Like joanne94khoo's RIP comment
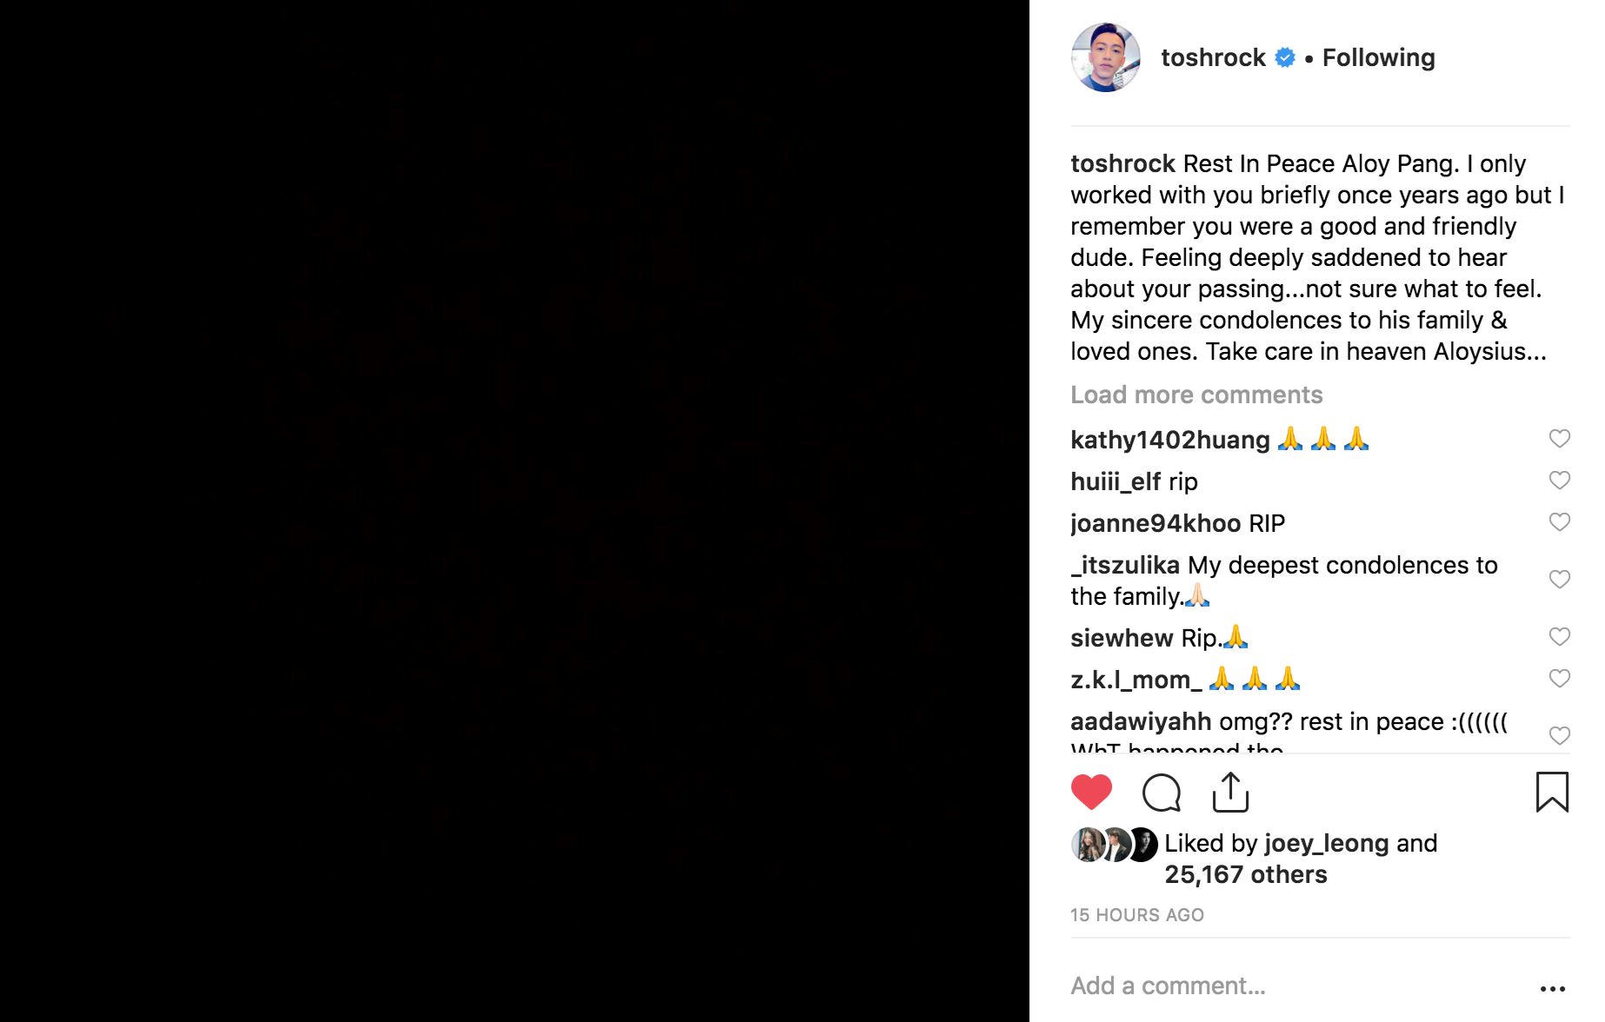This screenshot has width=1605, height=1022. [x=1559, y=522]
